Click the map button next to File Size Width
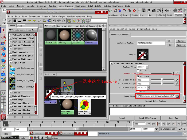The height and width of the screenshot is (140, 187). [177, 80]
